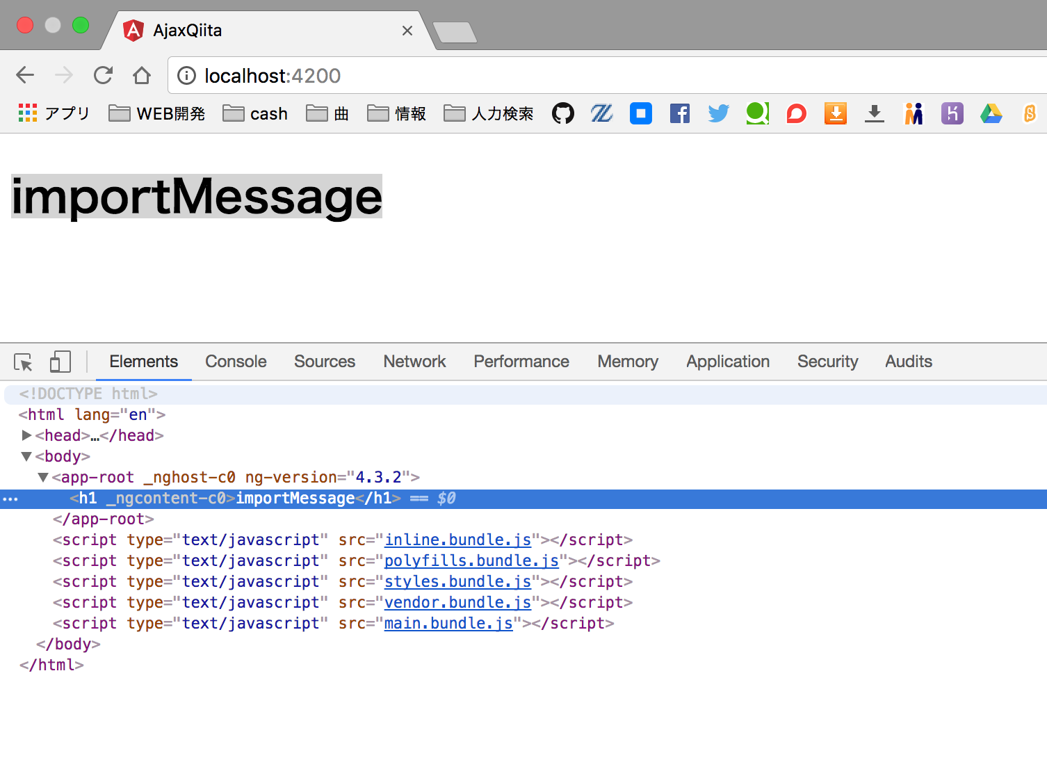Open the Google Drive bookmark
1047x776 pixels.
pyautogui.click(x=991, y=113)
